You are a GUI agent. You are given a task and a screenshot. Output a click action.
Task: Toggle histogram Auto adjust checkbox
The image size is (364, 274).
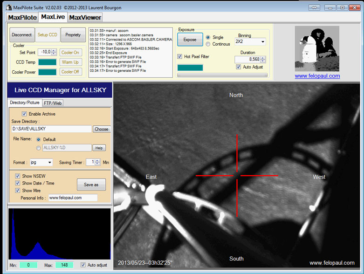point(83,265)
